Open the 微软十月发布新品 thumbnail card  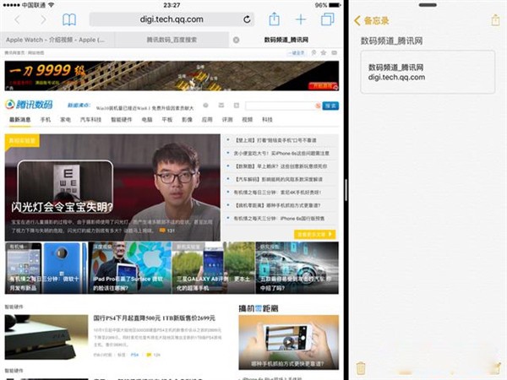coord(46,268)
